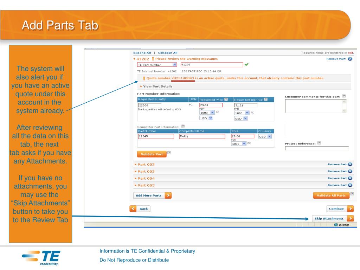Click the Requested Price field showing 29.81
This screenshot has width=360, height=270.
pos(211,105)
